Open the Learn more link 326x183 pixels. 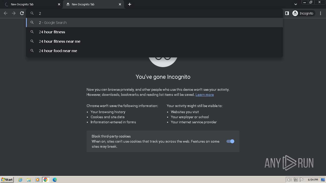tap(205, 95)
